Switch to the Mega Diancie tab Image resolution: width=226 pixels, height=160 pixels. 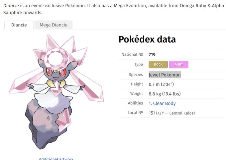[54, 25]
